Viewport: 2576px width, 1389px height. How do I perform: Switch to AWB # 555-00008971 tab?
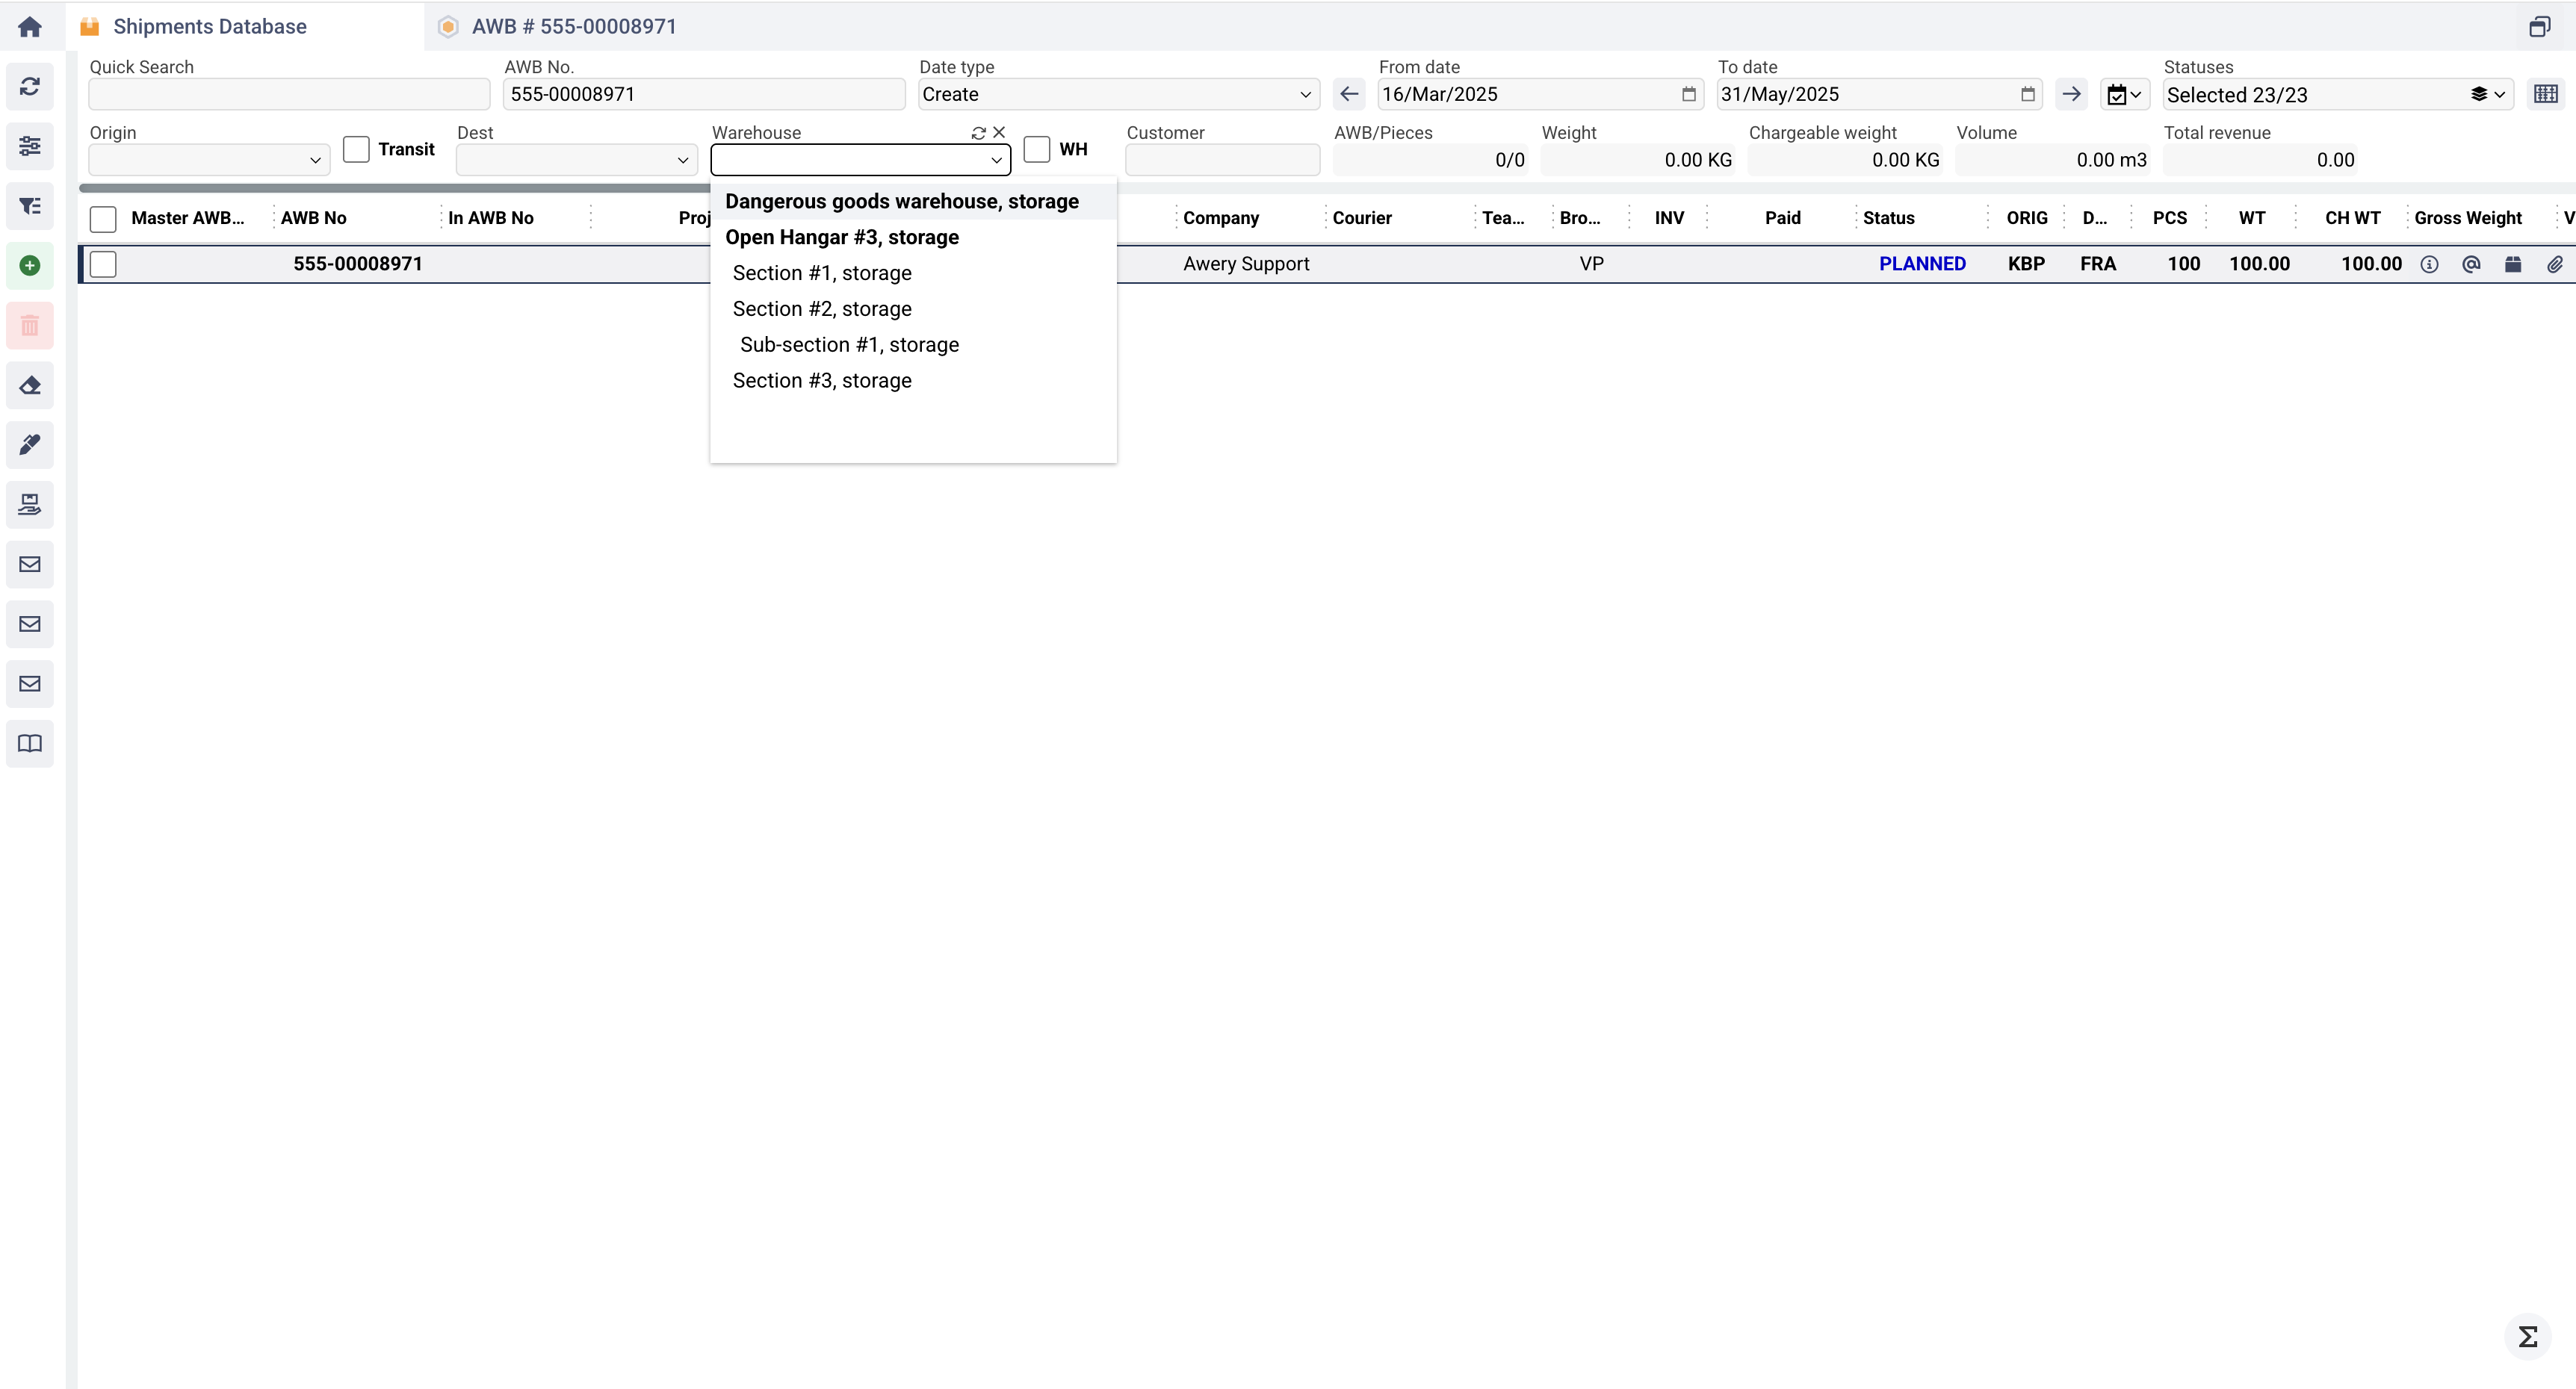tap(574, 27)
